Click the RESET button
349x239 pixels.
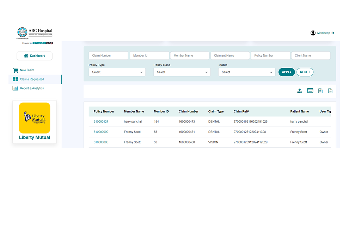pos(305,72)
